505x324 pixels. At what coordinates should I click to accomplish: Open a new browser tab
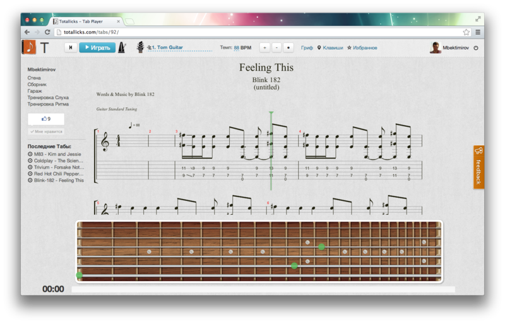point(129,21)
